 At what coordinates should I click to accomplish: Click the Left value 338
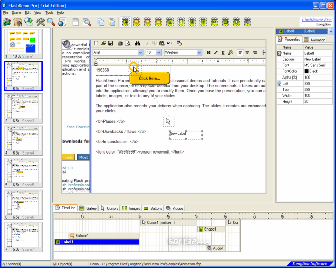point(318,84)
